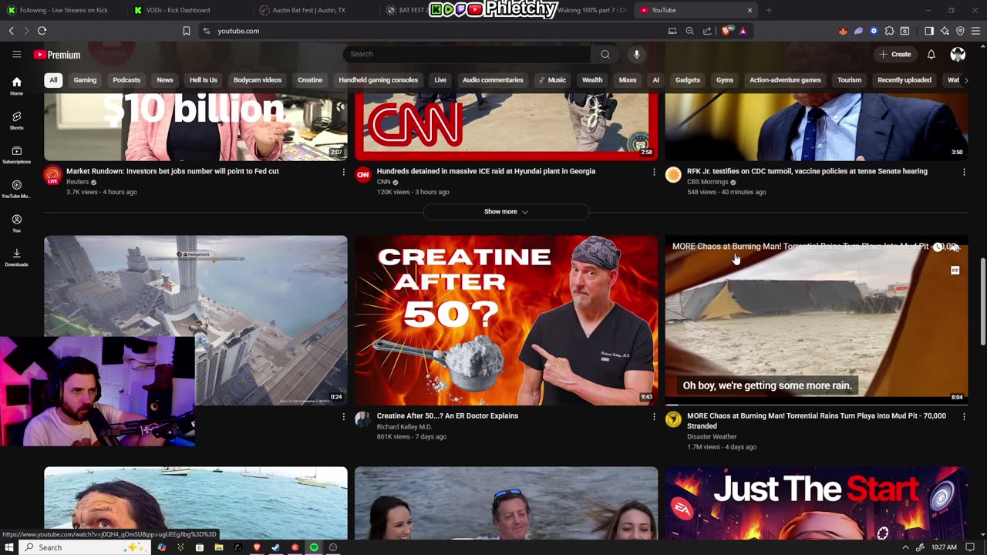Open the Brave Shields lion icon
The image size is (987, 555).
(728, 31)
